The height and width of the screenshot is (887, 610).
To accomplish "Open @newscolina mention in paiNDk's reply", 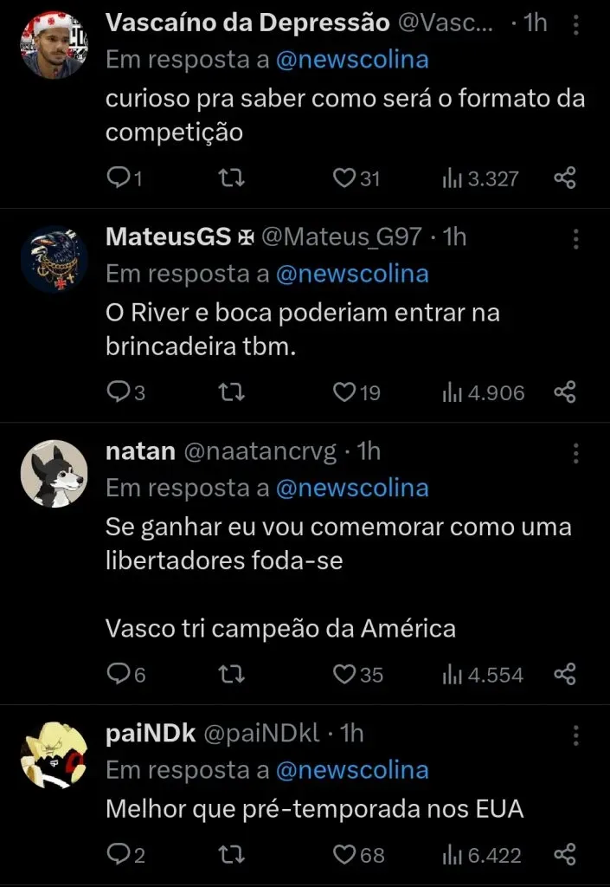I will pos(352,770).
